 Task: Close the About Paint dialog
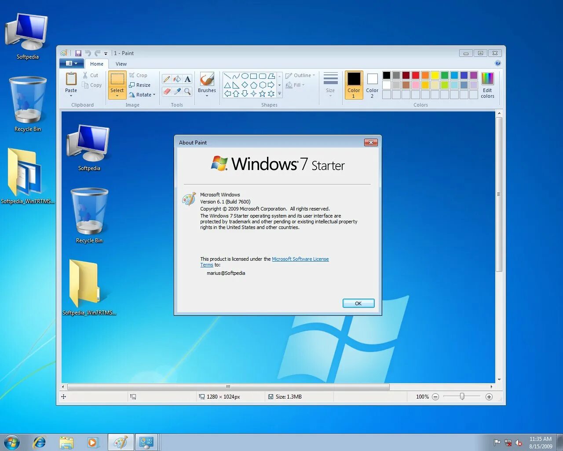(x=371, y=142)
